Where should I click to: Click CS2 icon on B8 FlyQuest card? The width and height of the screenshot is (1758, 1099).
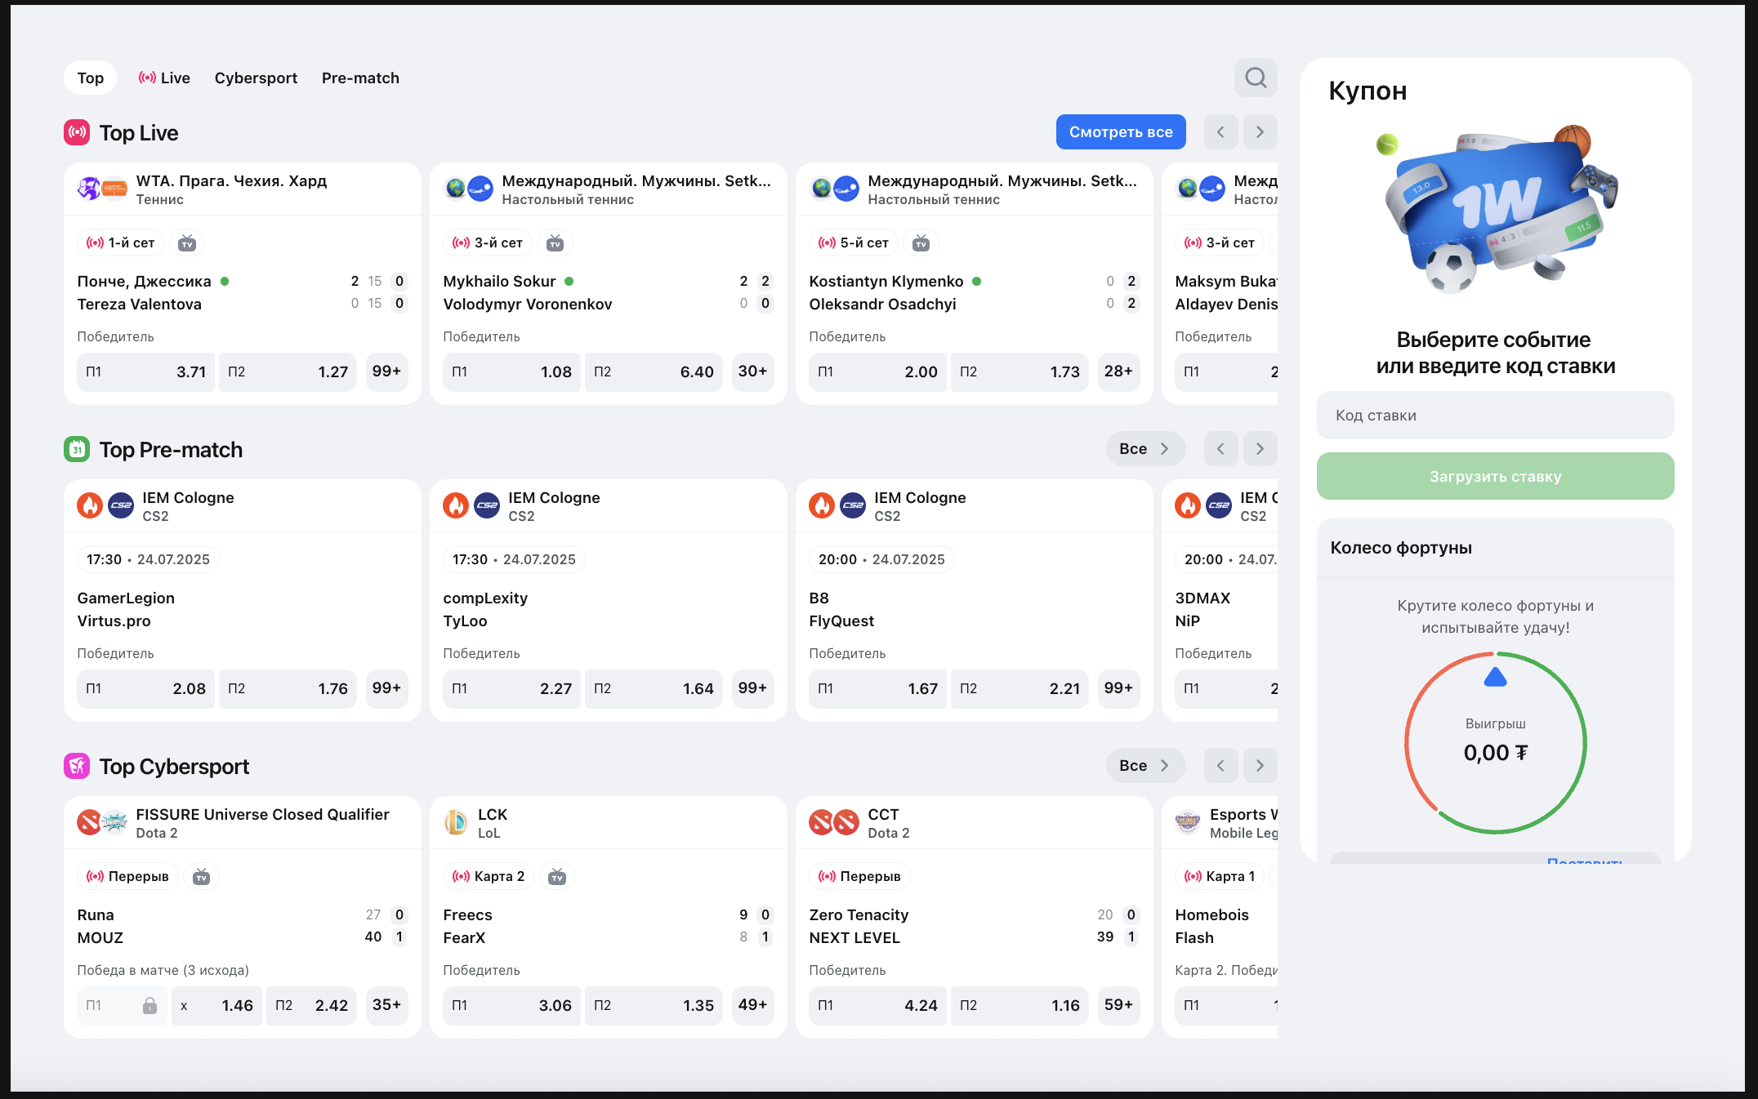pos(853,505)
